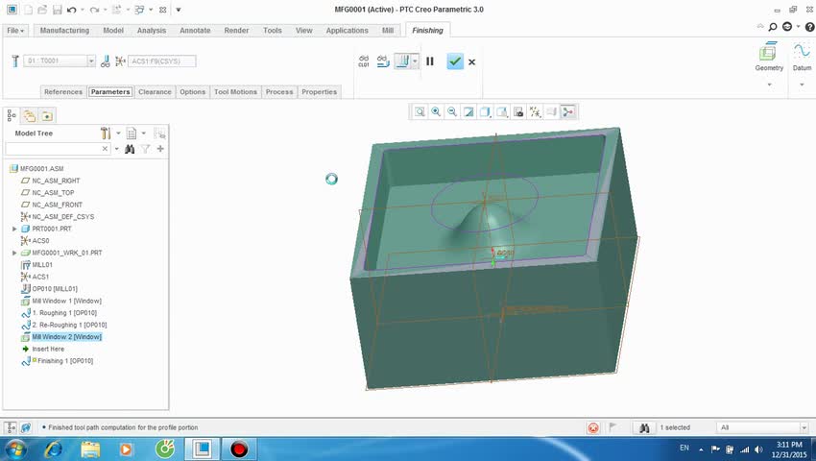Open Model Tree Show list icon
The height and width of the screenshot is (461, 816).
(132, 133)
